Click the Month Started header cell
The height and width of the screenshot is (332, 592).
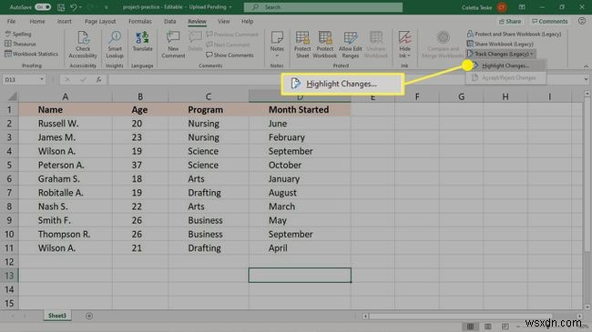point(300,110)
